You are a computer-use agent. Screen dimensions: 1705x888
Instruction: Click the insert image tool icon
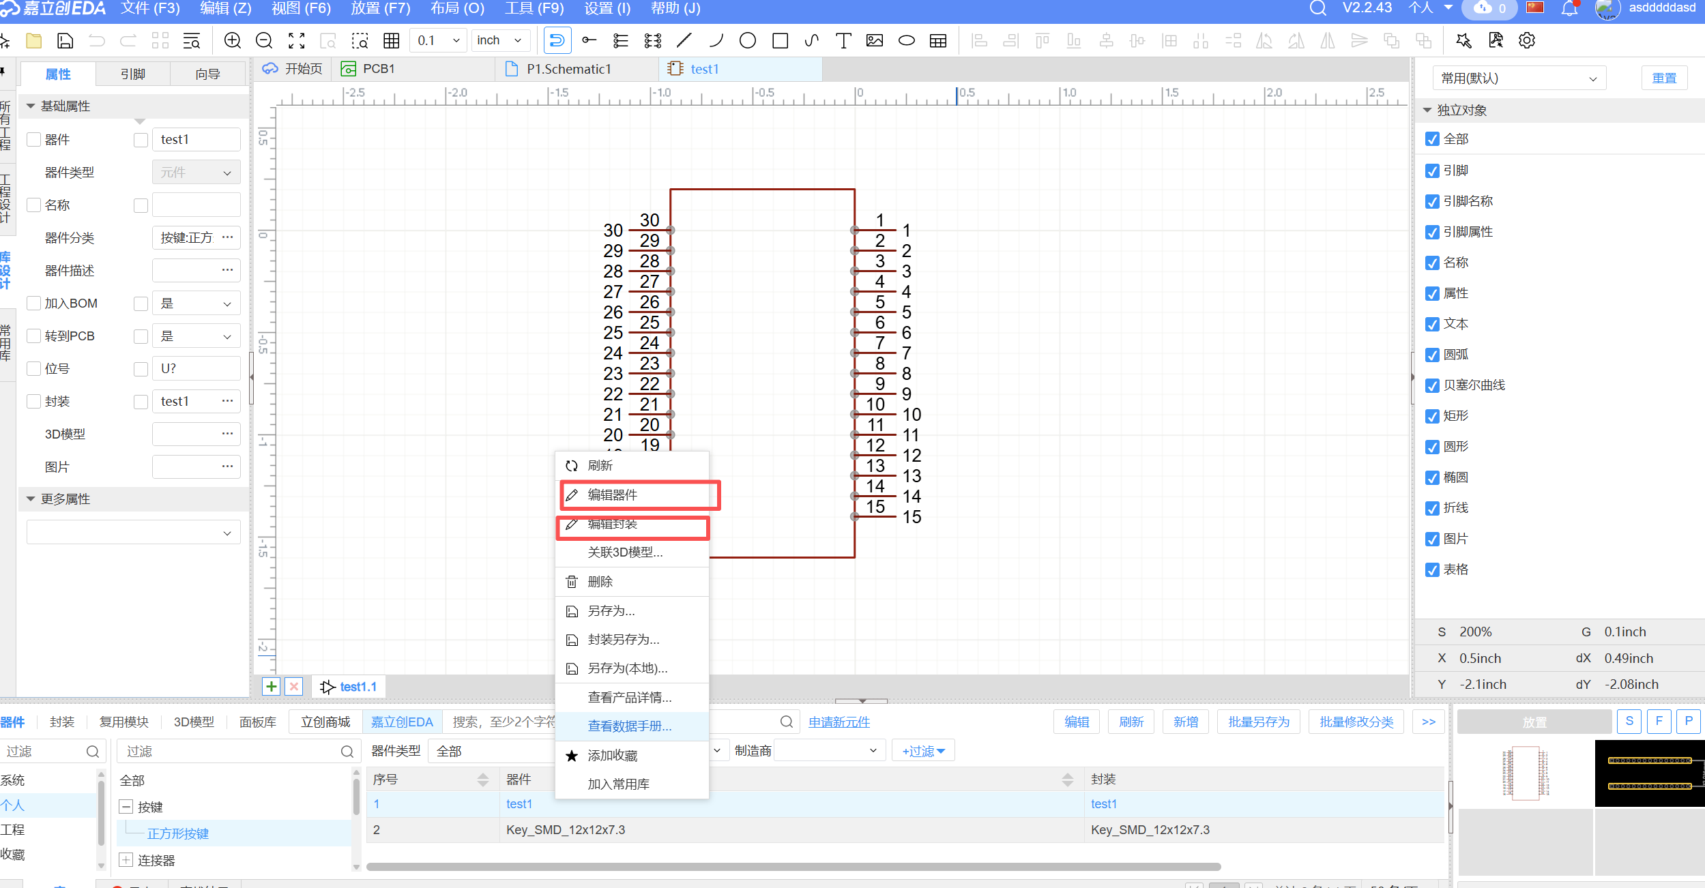[874, 41]
